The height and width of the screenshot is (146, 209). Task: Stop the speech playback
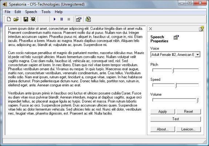click(x=69, y=19)
